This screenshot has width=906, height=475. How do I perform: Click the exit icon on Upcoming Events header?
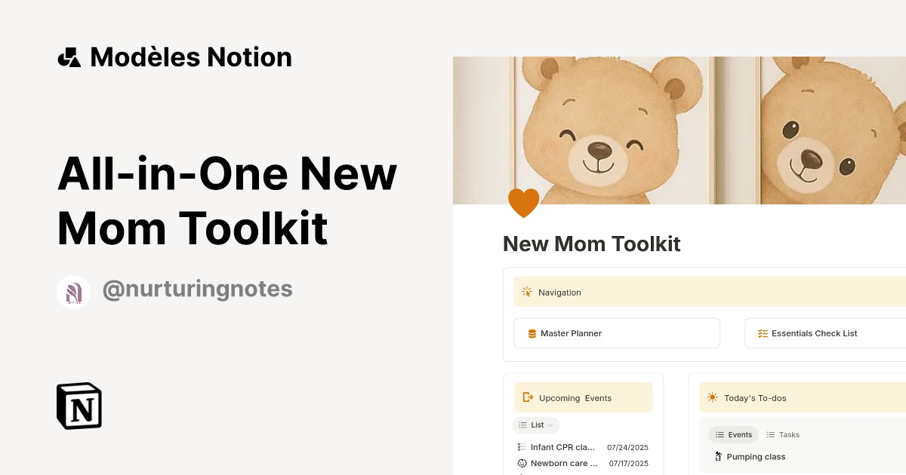pyautogui.click(x=528, y=397)
